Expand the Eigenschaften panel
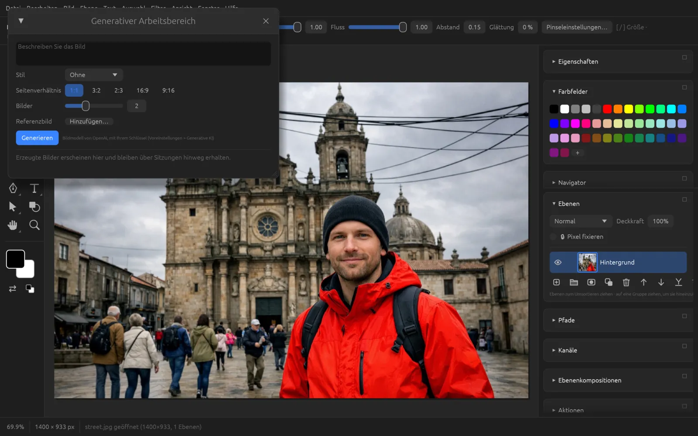 pos(578,62)
